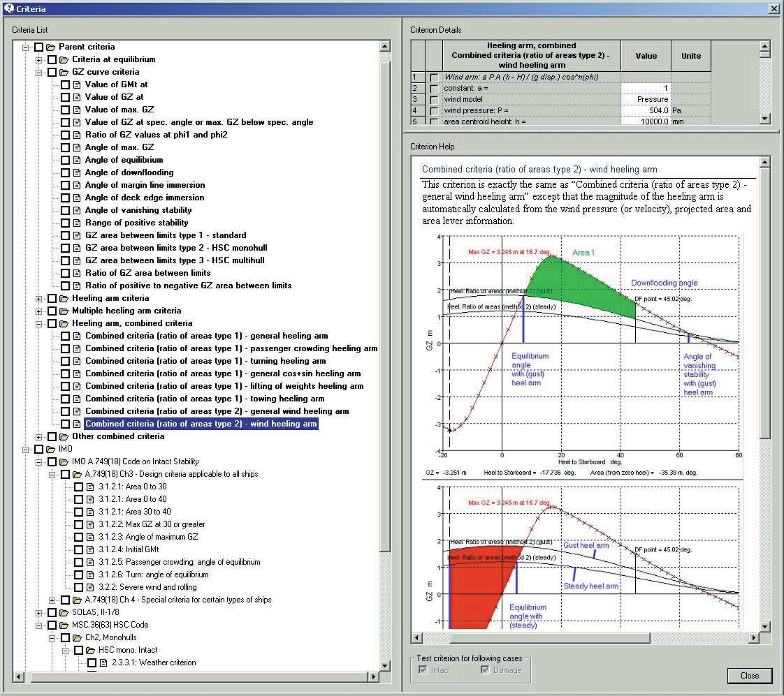Click the document icon beside 3.1.2.4: Initial GMt
The image size is (784, 696).
(x=90, y=549)
